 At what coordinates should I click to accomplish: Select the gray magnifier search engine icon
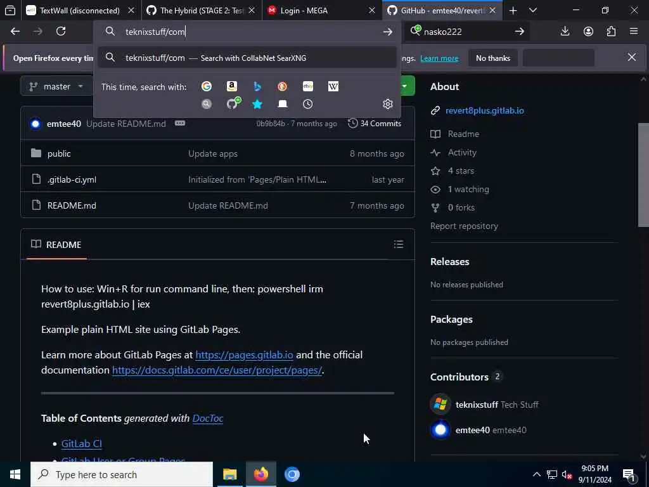[x=207, y=104]
